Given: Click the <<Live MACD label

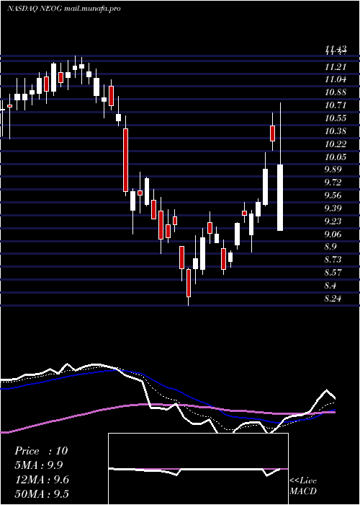Looking at the screenshot, I should (303, 486).
